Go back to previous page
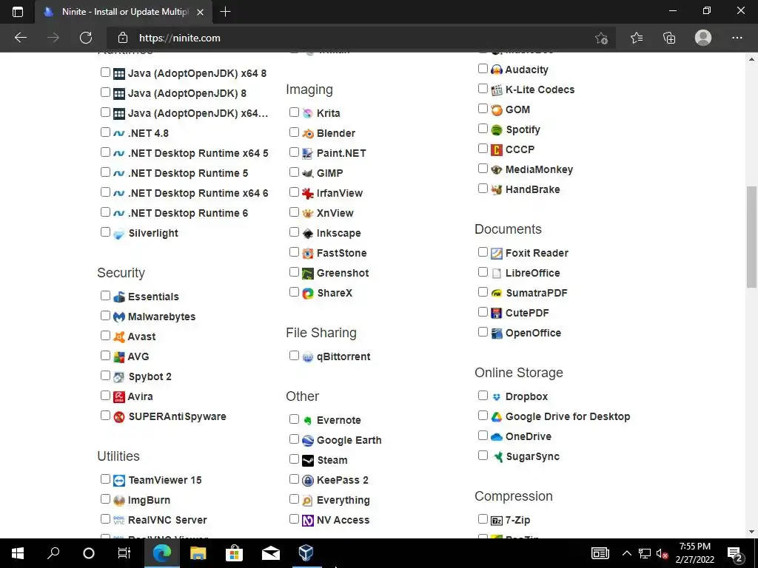This screenshot has width=758, height=568. pos(20,38)
